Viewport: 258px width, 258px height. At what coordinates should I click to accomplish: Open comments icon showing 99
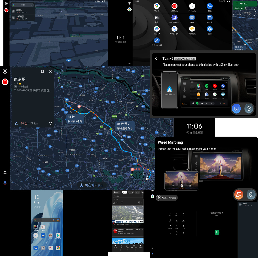[x=140, y=203]
